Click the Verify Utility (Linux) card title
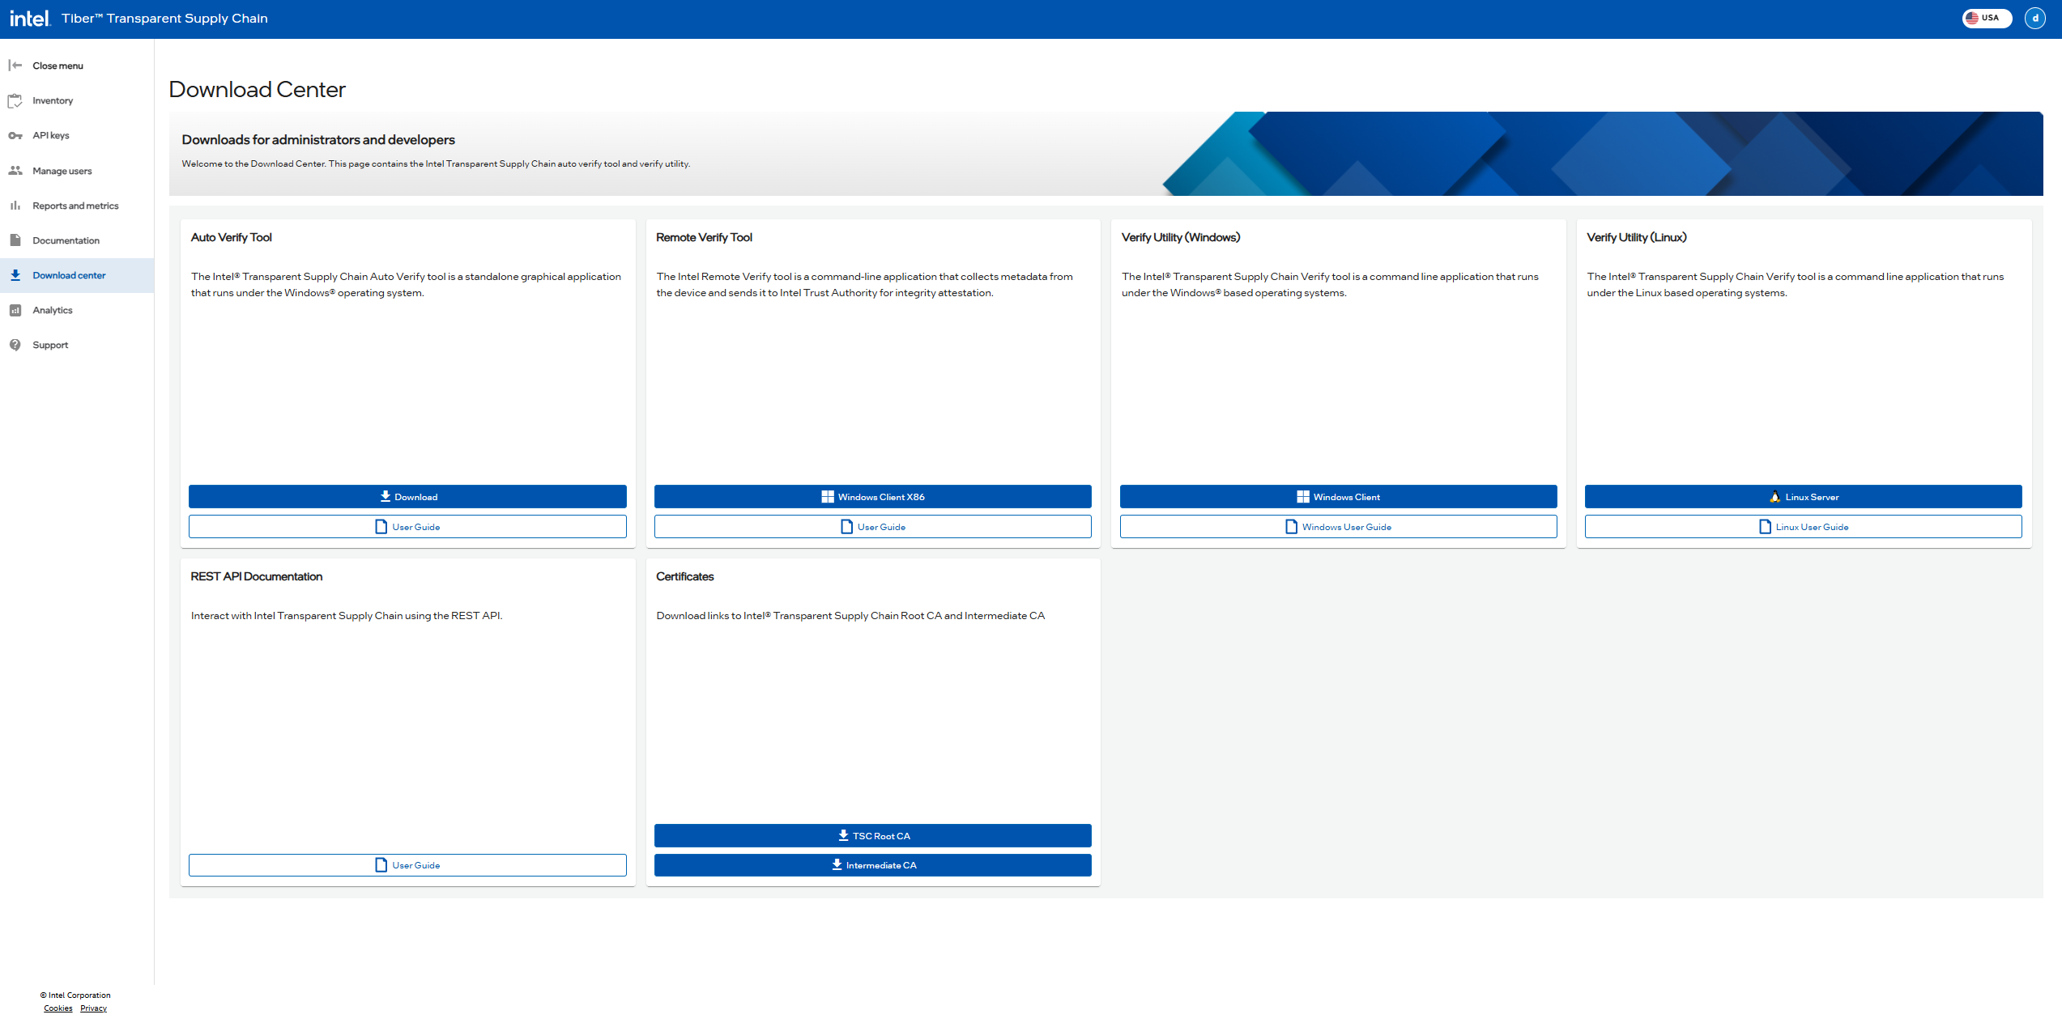 [1637, 237]
